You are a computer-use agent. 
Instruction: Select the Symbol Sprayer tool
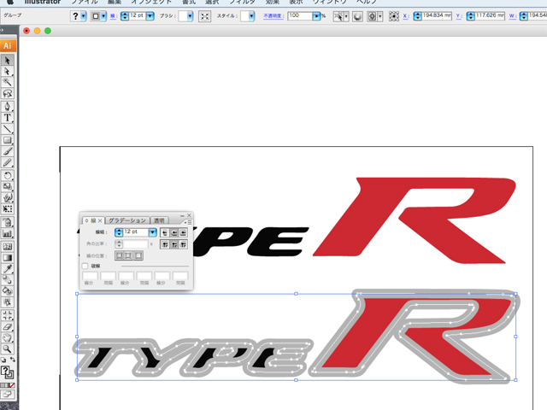[8, 222]
